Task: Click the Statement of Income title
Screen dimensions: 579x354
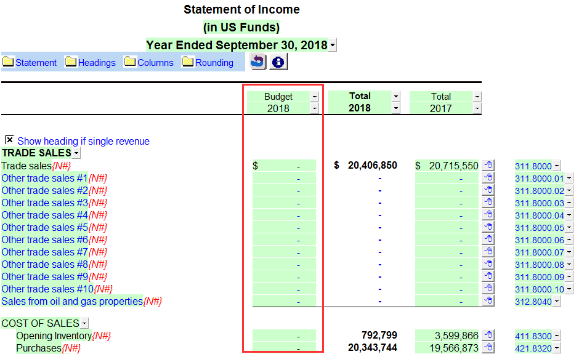Action: click(x=241, y=9)
